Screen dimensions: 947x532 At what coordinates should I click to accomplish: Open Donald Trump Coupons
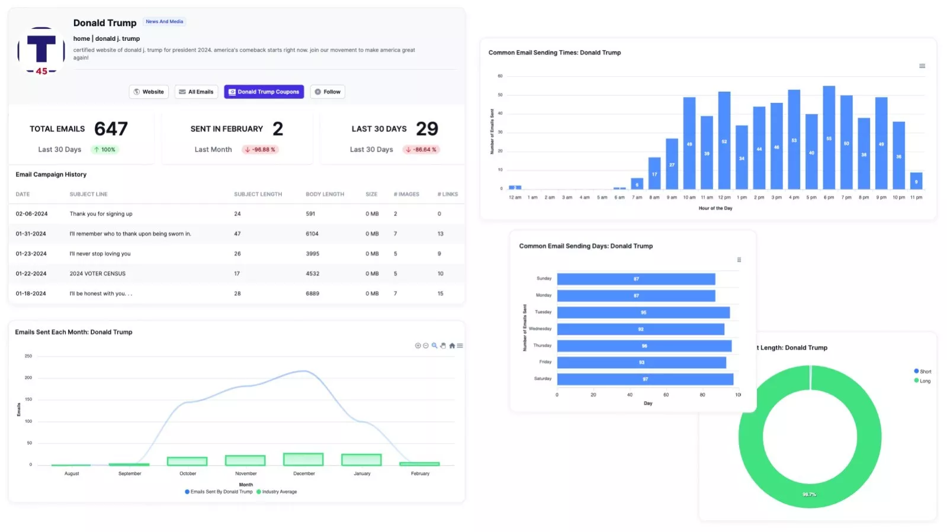click(x=264, y=92)
